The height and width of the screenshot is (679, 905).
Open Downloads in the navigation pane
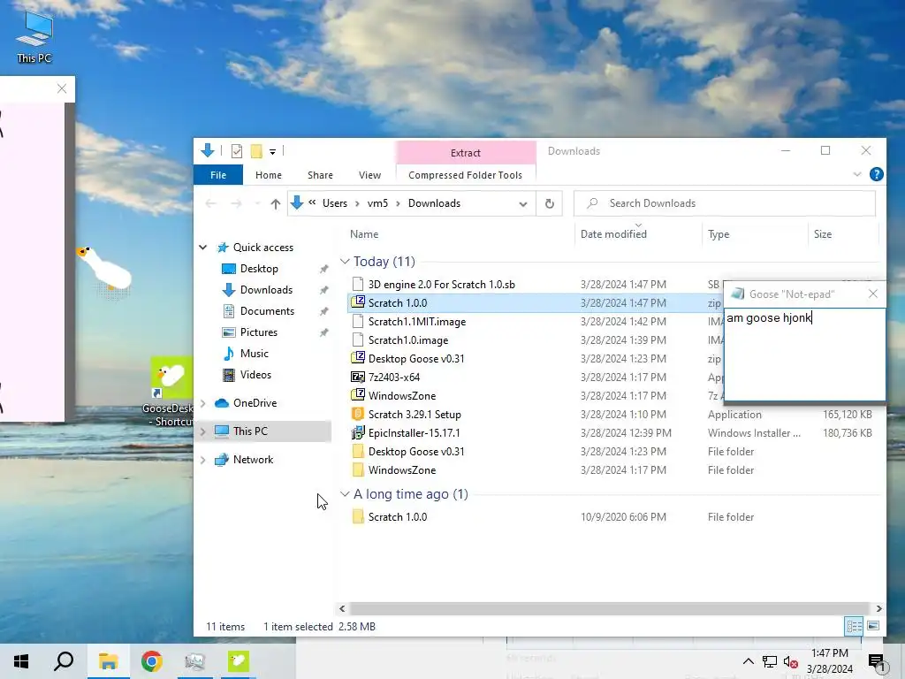tap(266, 290)
